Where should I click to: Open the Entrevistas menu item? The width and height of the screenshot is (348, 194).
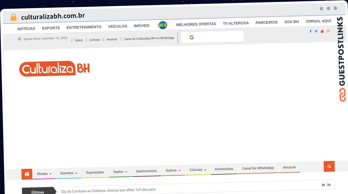[224, 169]
